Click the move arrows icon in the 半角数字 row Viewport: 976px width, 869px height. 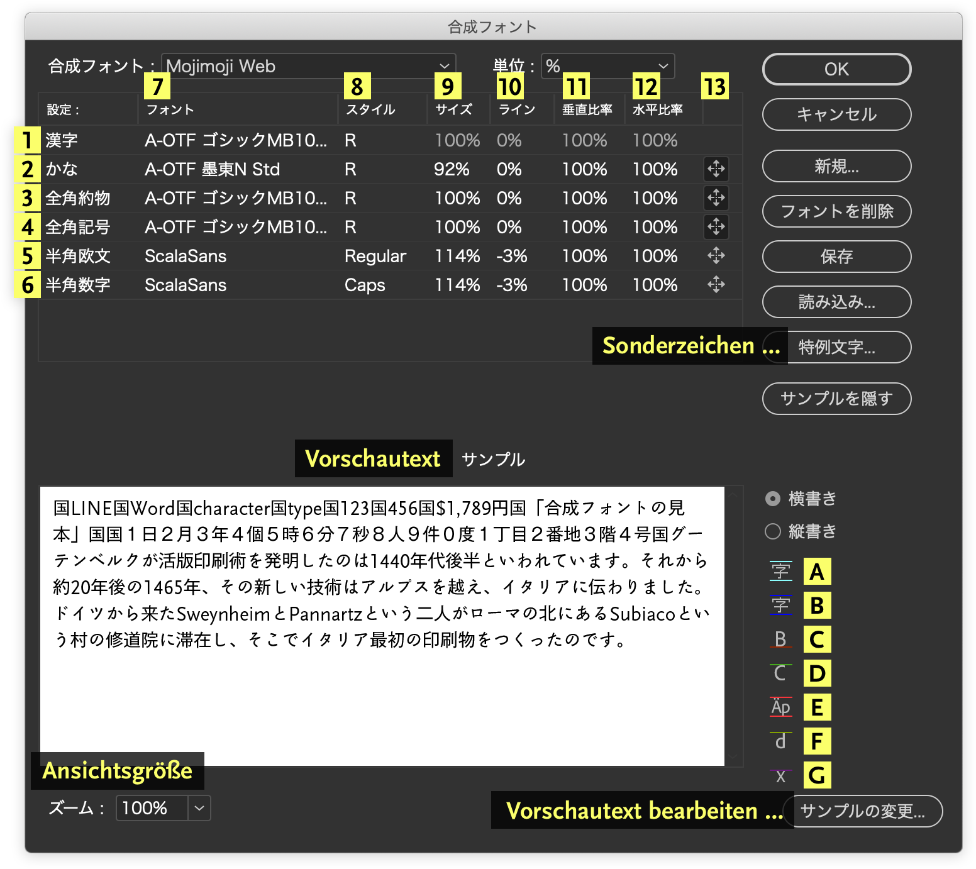tap(716, 285)
